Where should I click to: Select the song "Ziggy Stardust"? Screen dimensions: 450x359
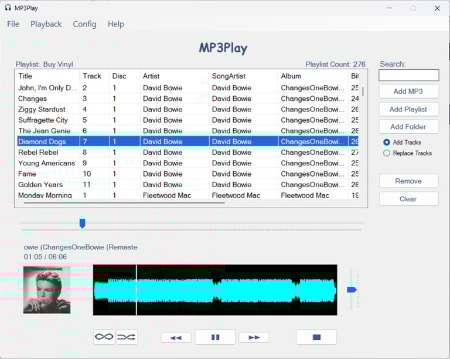coord(188,110)
